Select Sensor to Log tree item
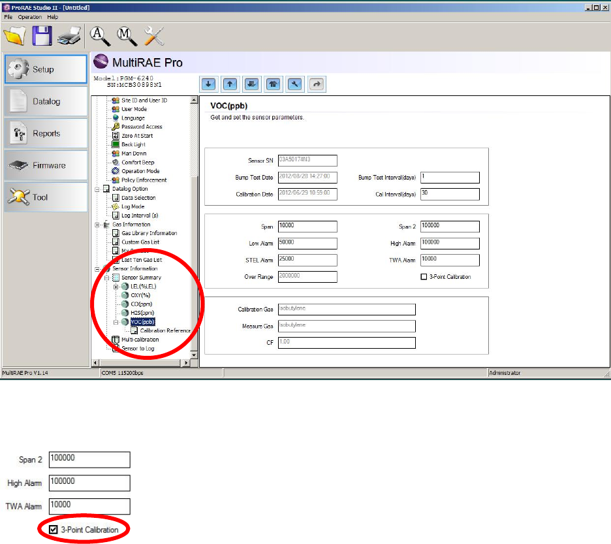The width and height of the screenshot is (611, 544). [x=138, y=349]
